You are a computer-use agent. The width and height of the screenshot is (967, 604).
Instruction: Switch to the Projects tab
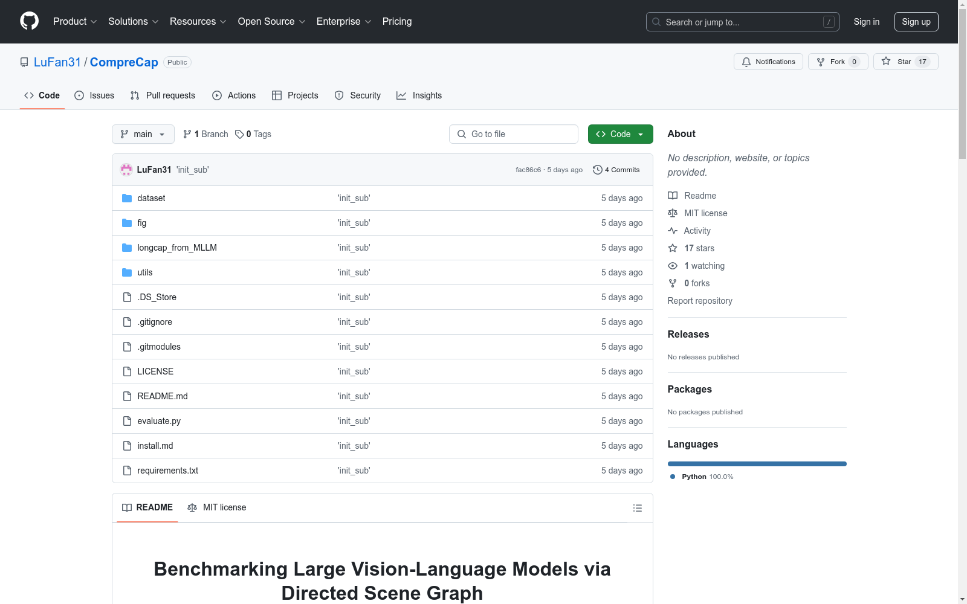point(295,95)
